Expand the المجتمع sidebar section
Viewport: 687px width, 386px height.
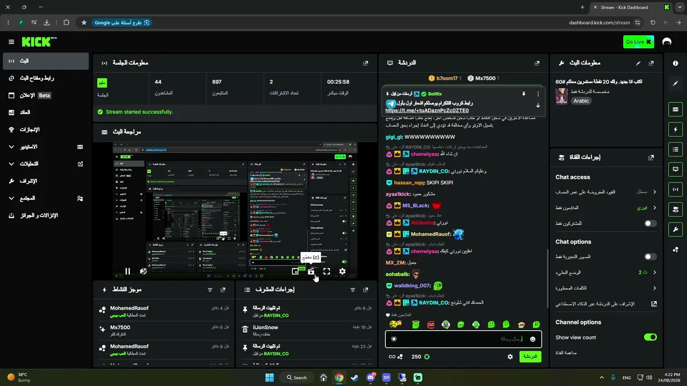pos(46,198)
